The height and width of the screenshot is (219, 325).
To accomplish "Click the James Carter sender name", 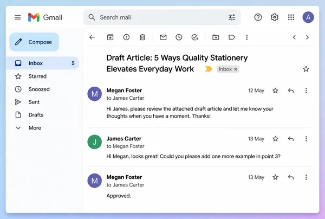I will pyautogui.click(x=124, y=139).
